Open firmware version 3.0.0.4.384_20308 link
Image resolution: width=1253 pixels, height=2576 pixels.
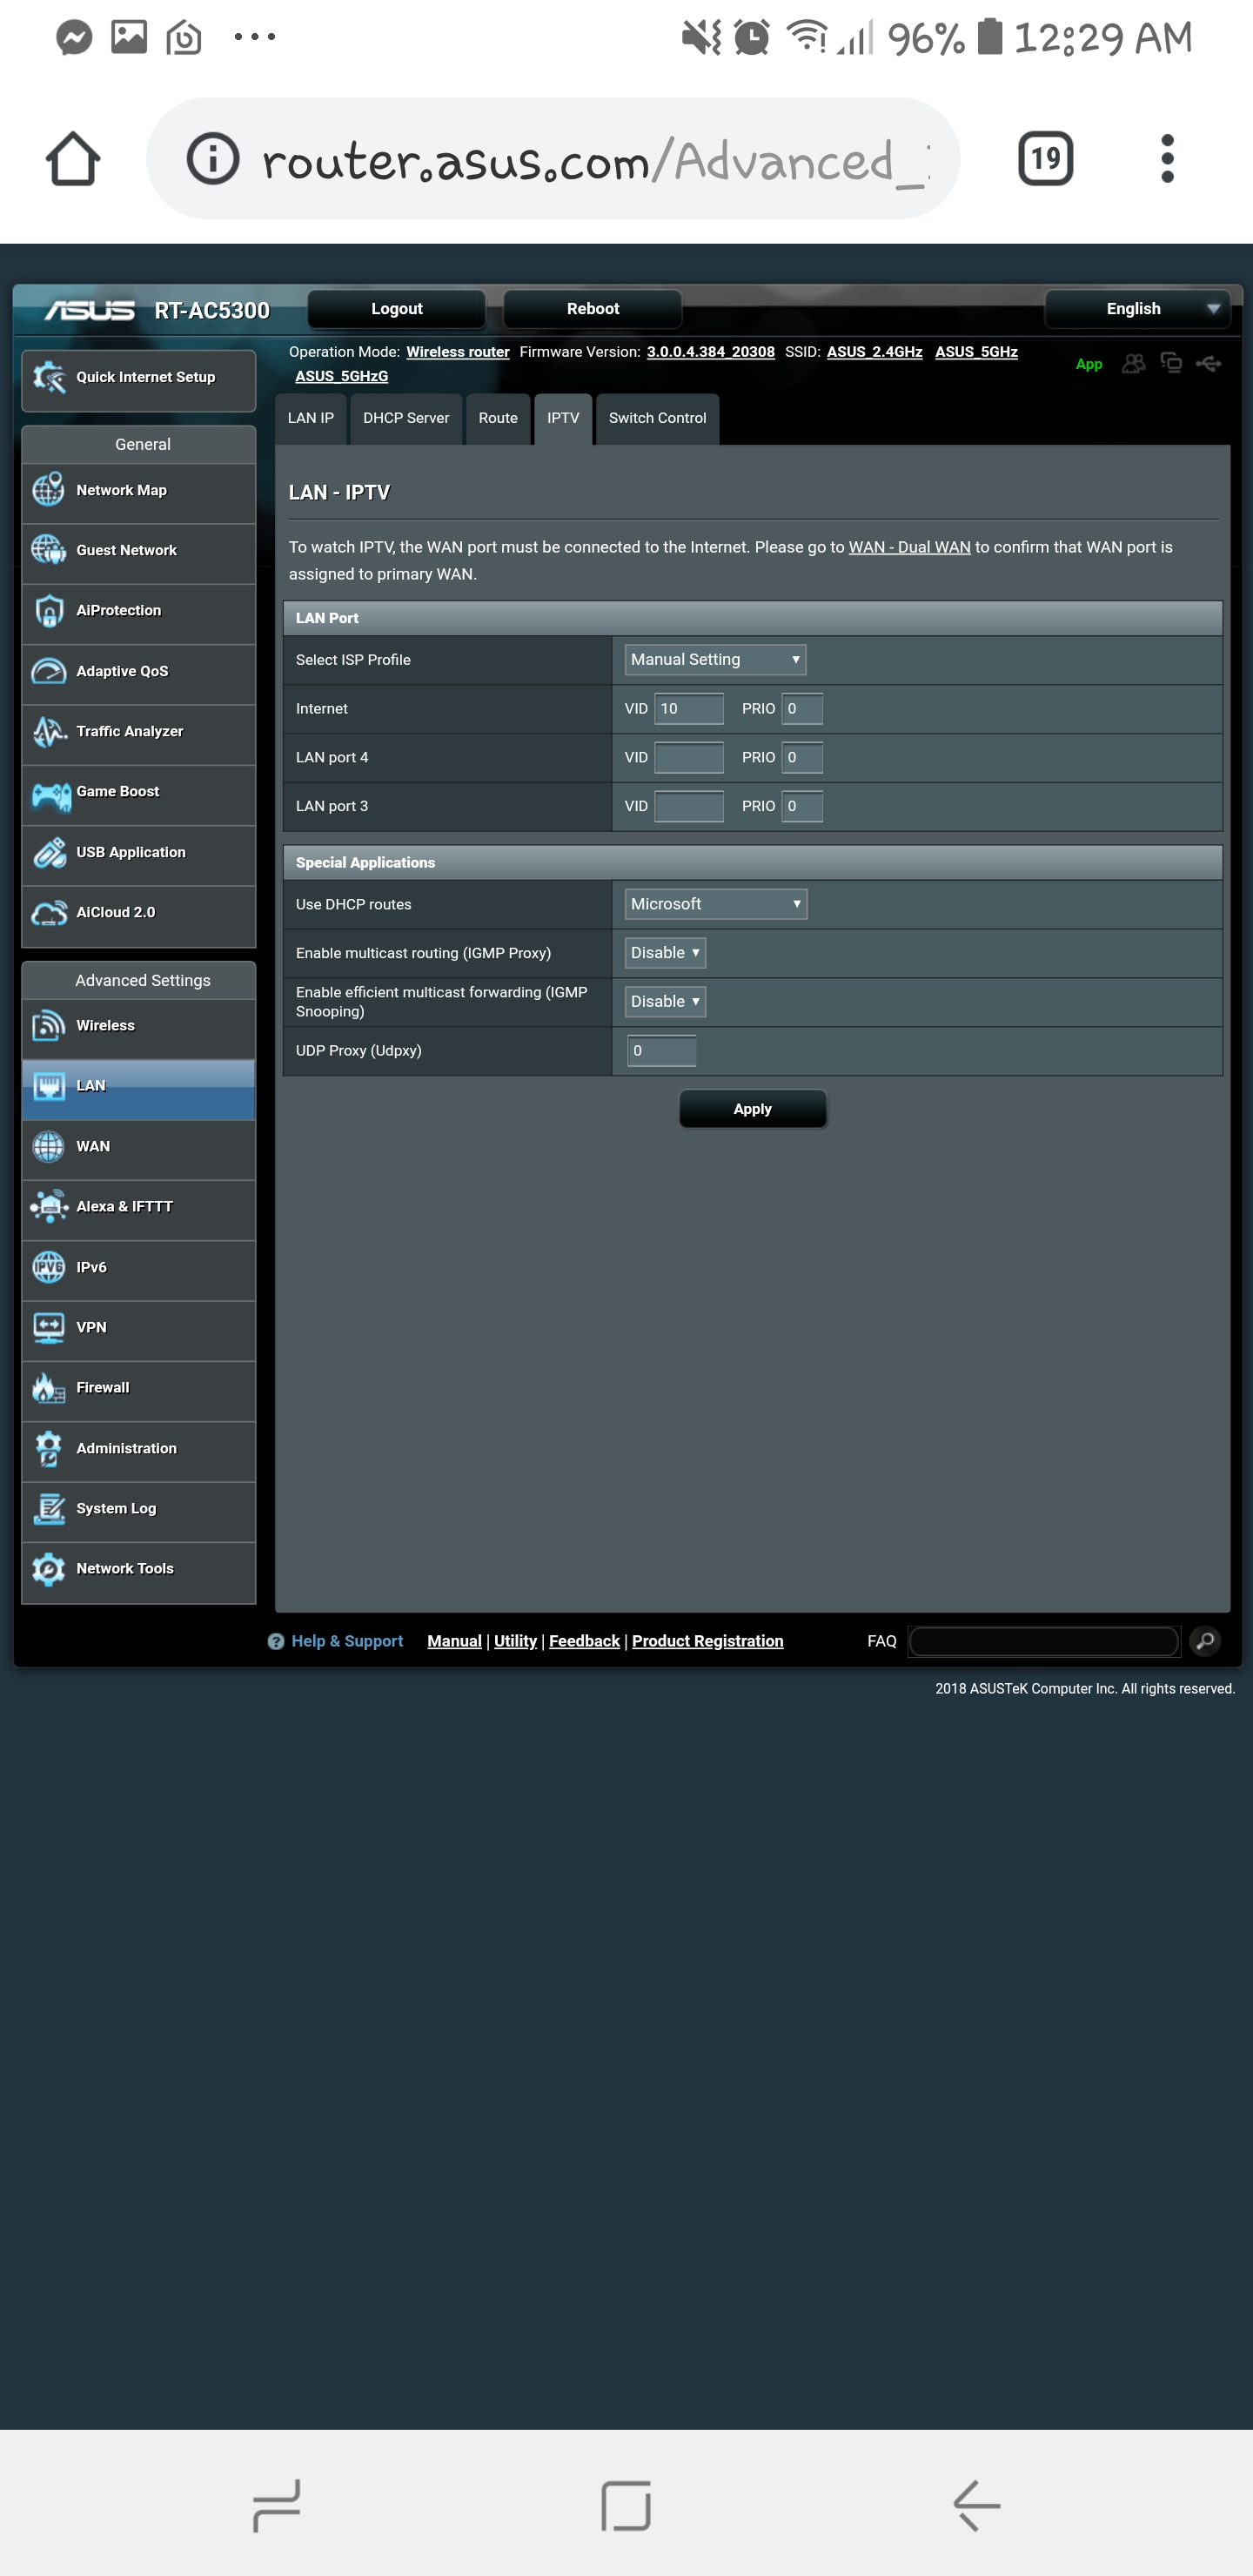pyautogui.click(x=710, y=352)
